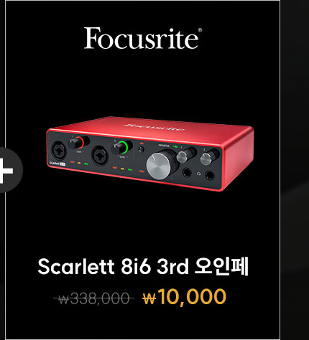Click the gain knob with green halo
Image resolution: width=309 pixels, height=340 pixels.
click(x=120, y=147)
